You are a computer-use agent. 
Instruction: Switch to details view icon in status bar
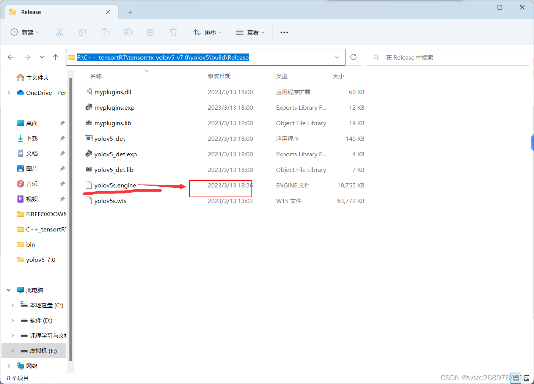click(516, 378)
